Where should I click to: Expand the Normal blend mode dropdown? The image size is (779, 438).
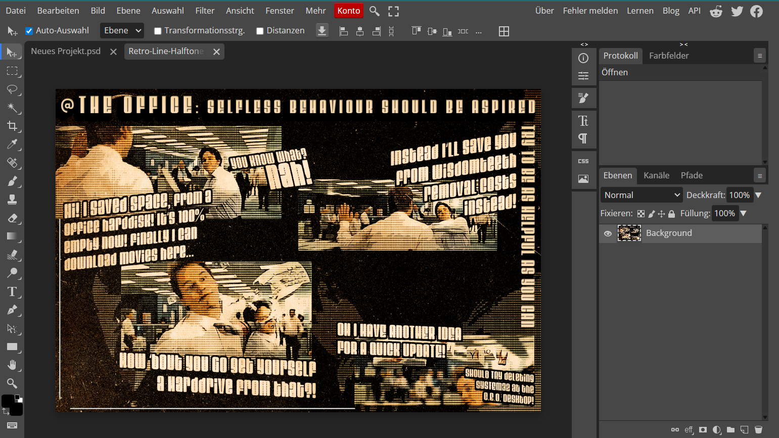641,195
